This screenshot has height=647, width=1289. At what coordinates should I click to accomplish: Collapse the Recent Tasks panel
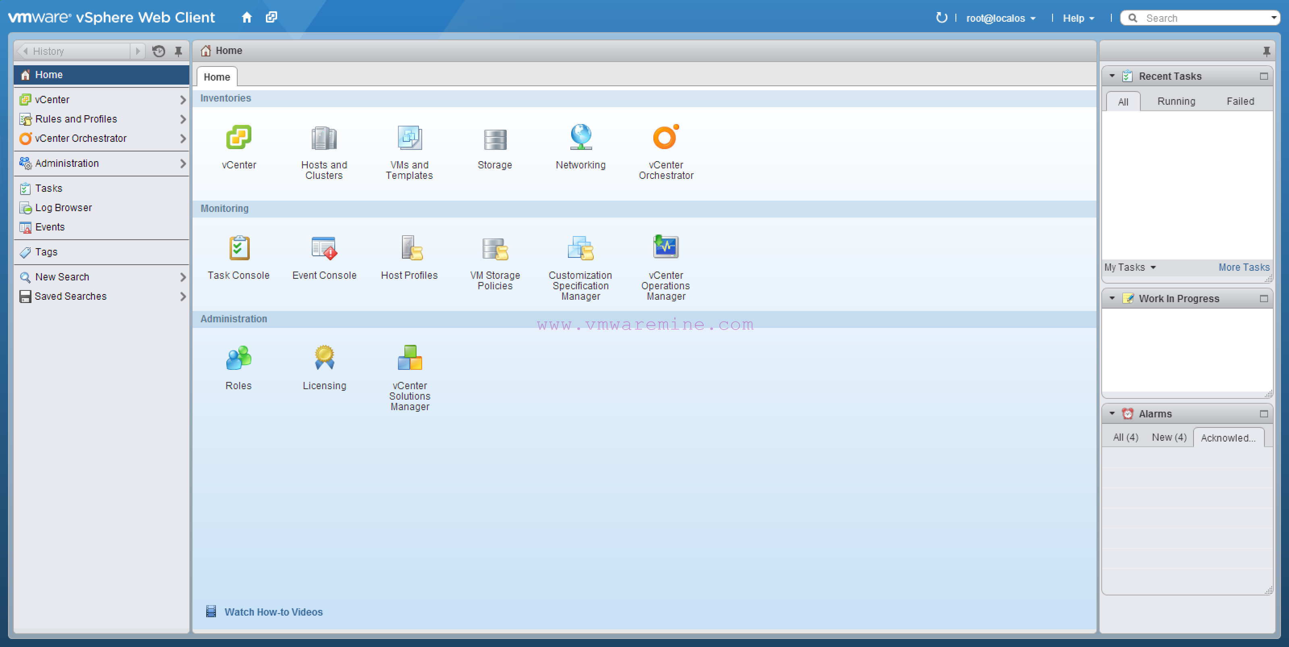[1112, 76]
